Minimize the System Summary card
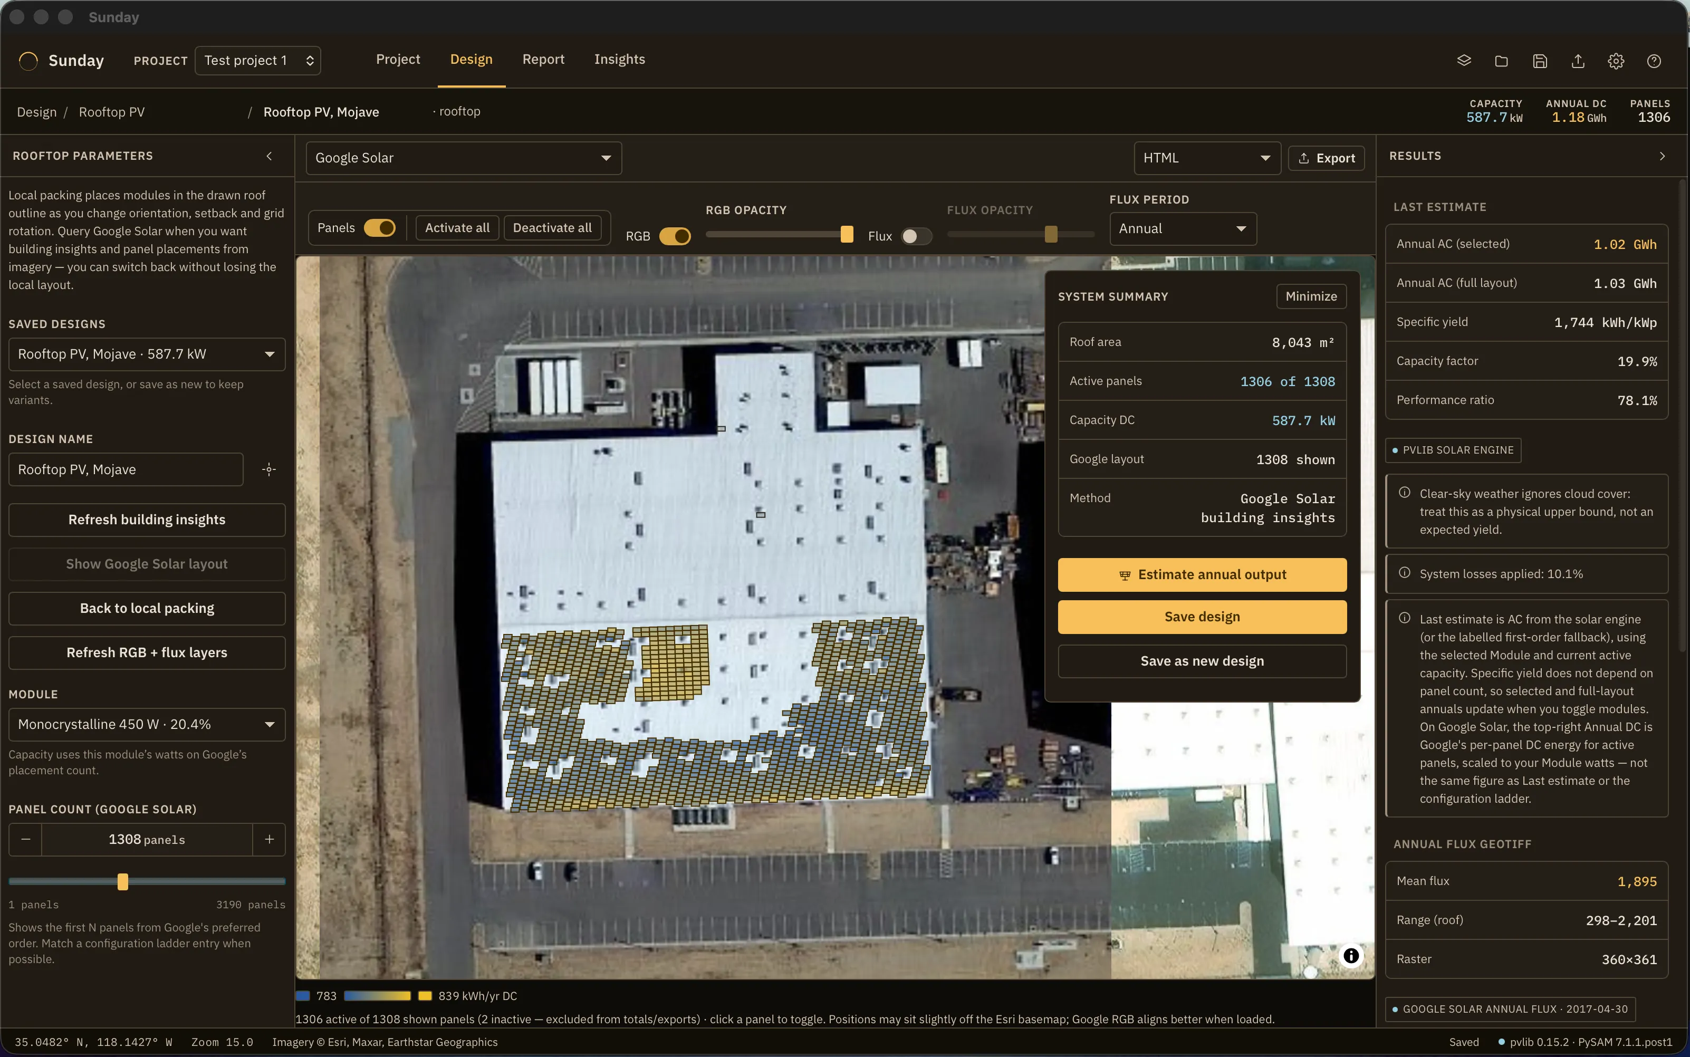This screenshot has width=1690, height=1057. (x=1310, y=296)
